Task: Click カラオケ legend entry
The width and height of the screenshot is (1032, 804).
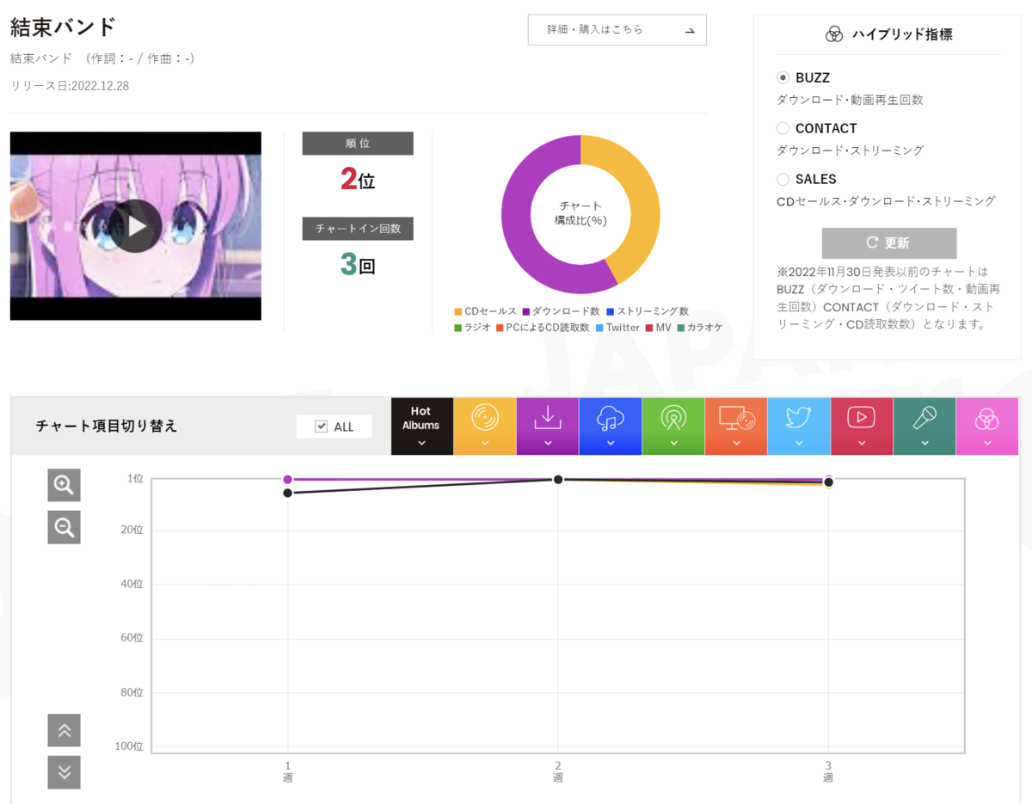Action: tap(699, 328)
